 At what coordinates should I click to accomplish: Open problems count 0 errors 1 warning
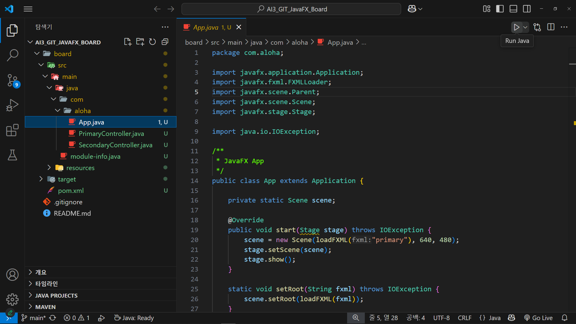(x=77, y=318)
